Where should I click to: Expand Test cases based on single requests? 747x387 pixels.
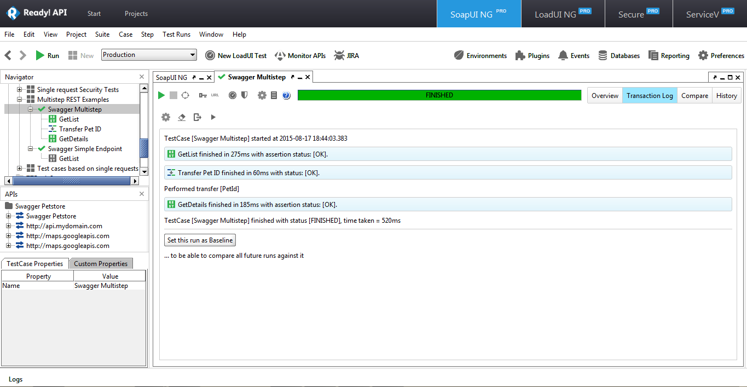(20, 169)
